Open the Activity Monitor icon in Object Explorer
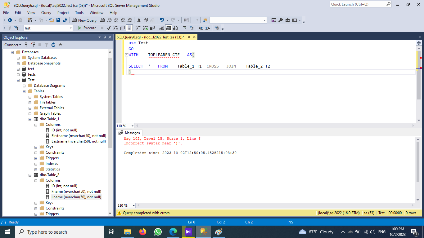Image resolution: width=424 pixels, height=238 pixels. point(60,45)
